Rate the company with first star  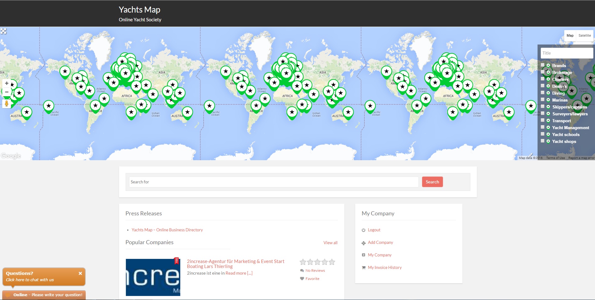[303, 262]
